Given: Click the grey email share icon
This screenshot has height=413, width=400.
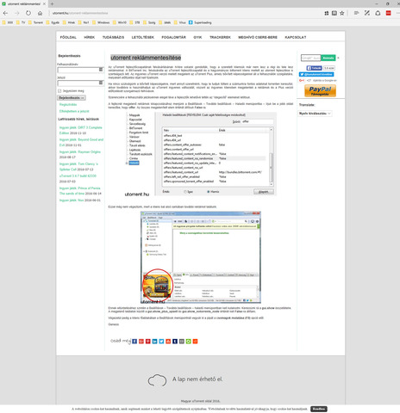Looking at the screenshot, I should pos(182,342).
